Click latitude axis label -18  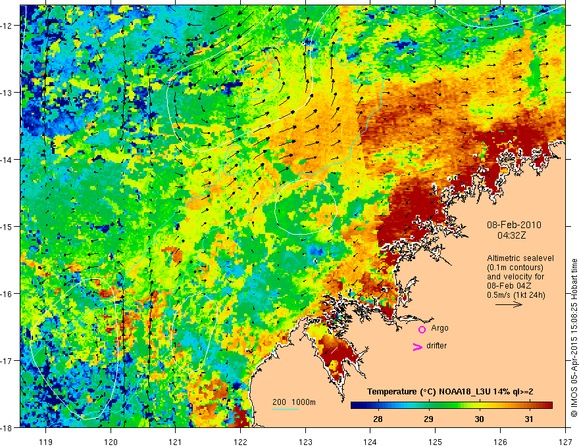[x=7, y=427]
